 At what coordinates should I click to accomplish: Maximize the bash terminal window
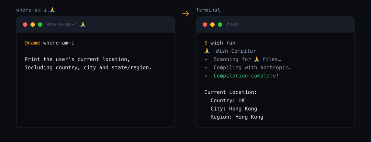(220, 25)
